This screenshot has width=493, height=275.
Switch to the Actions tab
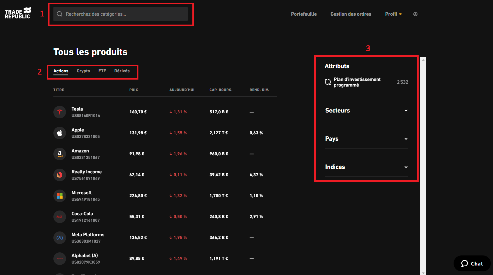point(61,71)
